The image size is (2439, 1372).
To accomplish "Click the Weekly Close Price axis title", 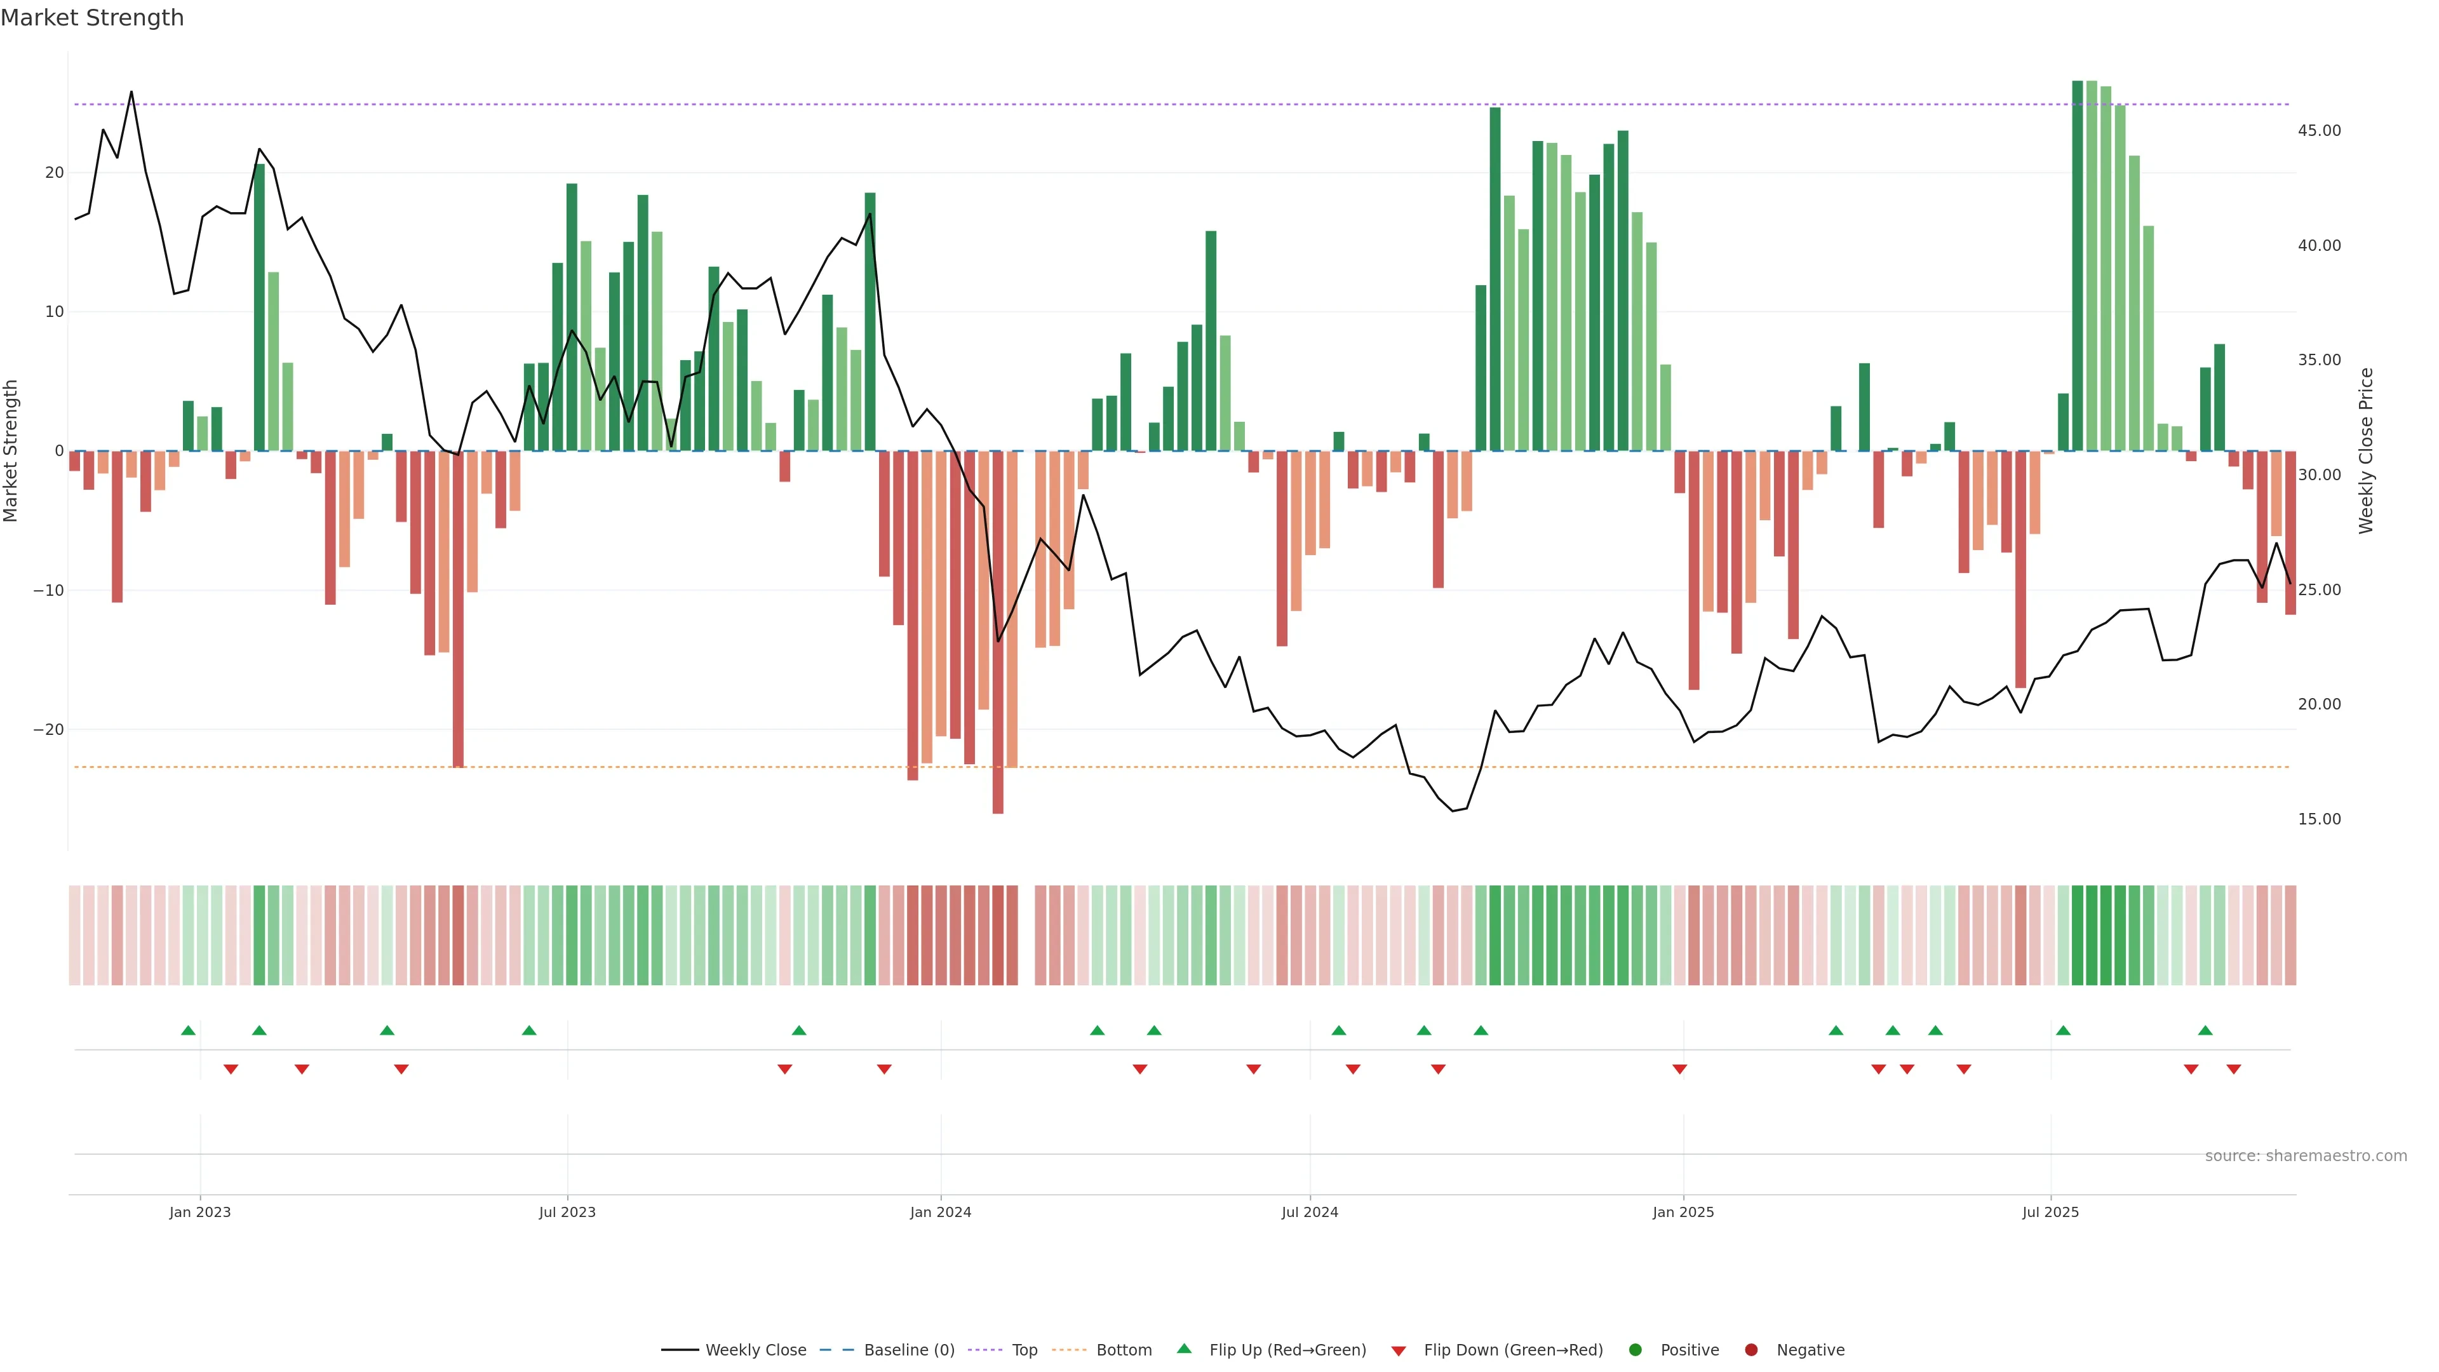I will (x=2366, y=451).
